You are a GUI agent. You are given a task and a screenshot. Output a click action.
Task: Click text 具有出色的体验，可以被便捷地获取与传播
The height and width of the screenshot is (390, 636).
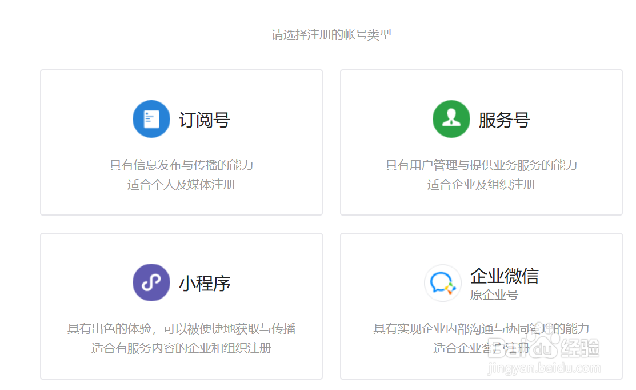(x=181, y=329)
